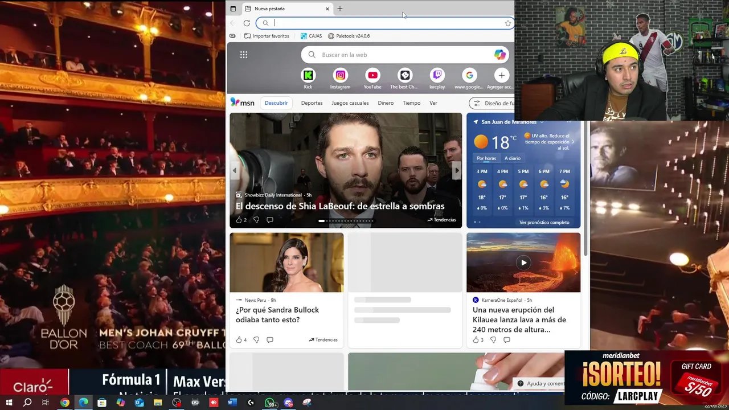
Task: Select the Dinero tab
Action: [386, 103]
